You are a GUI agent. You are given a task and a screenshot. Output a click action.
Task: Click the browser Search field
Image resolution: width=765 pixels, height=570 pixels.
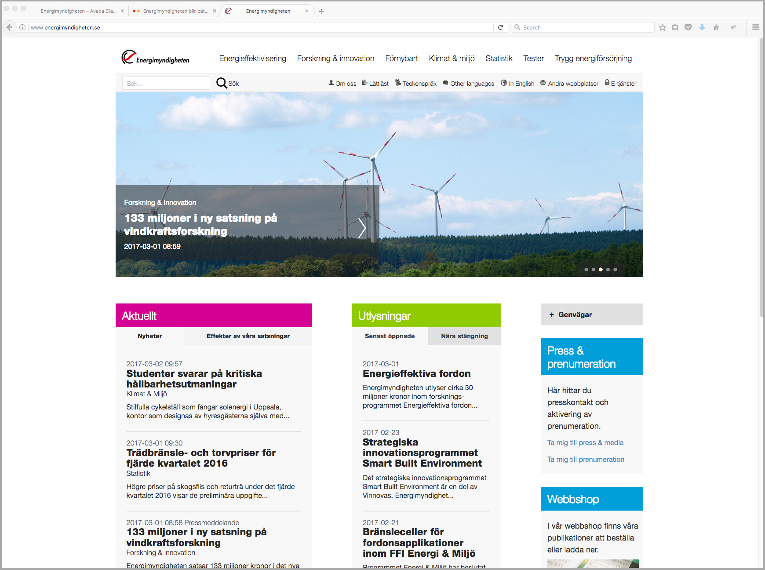pyautogui.click(x=584, y=27)
